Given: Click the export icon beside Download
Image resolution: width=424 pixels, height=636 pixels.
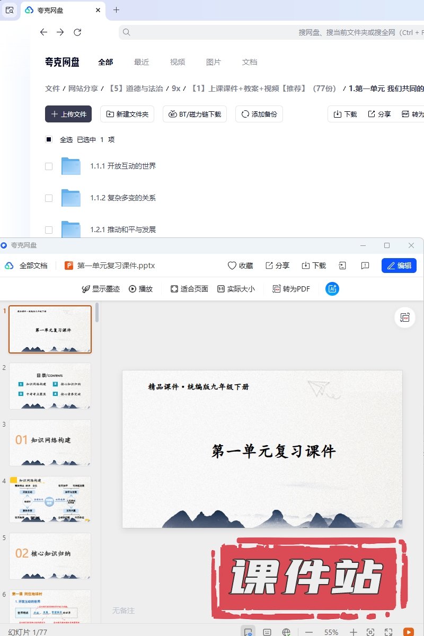Looking at the screenshot, I should pyautogui.click(x=342, y=266).
